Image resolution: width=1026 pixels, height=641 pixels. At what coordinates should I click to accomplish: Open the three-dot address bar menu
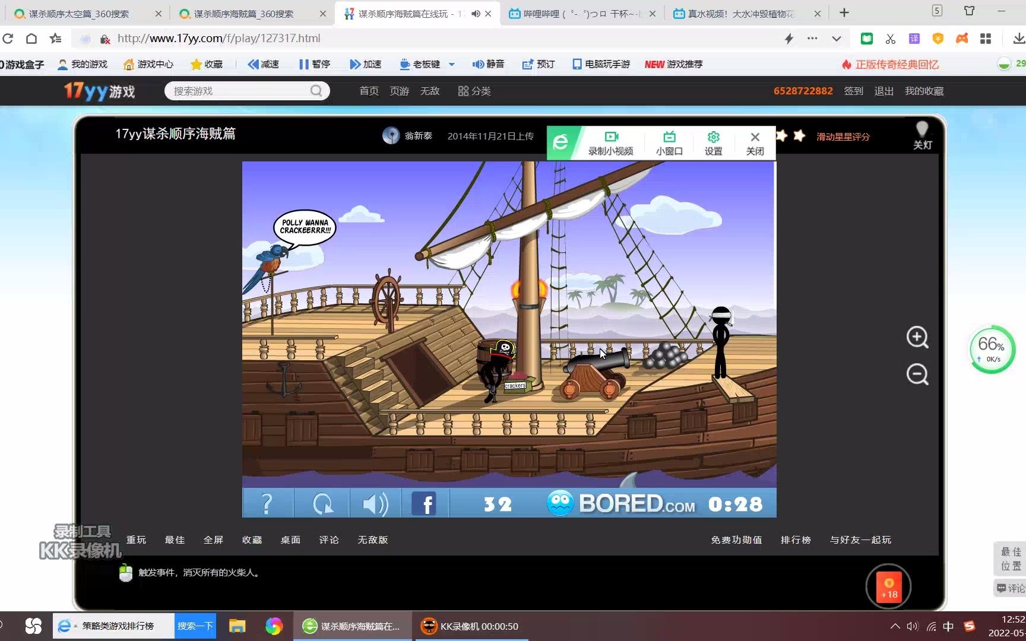coord(812,39)
